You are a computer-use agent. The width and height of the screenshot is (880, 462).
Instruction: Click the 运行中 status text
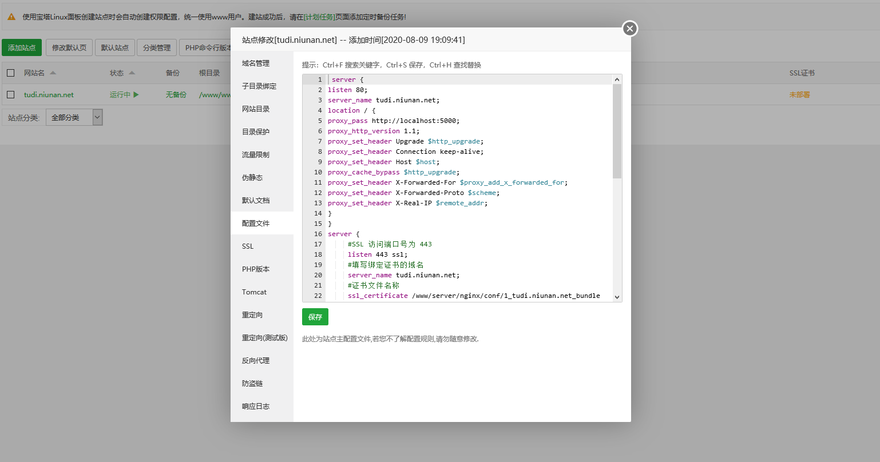[120, 95]
